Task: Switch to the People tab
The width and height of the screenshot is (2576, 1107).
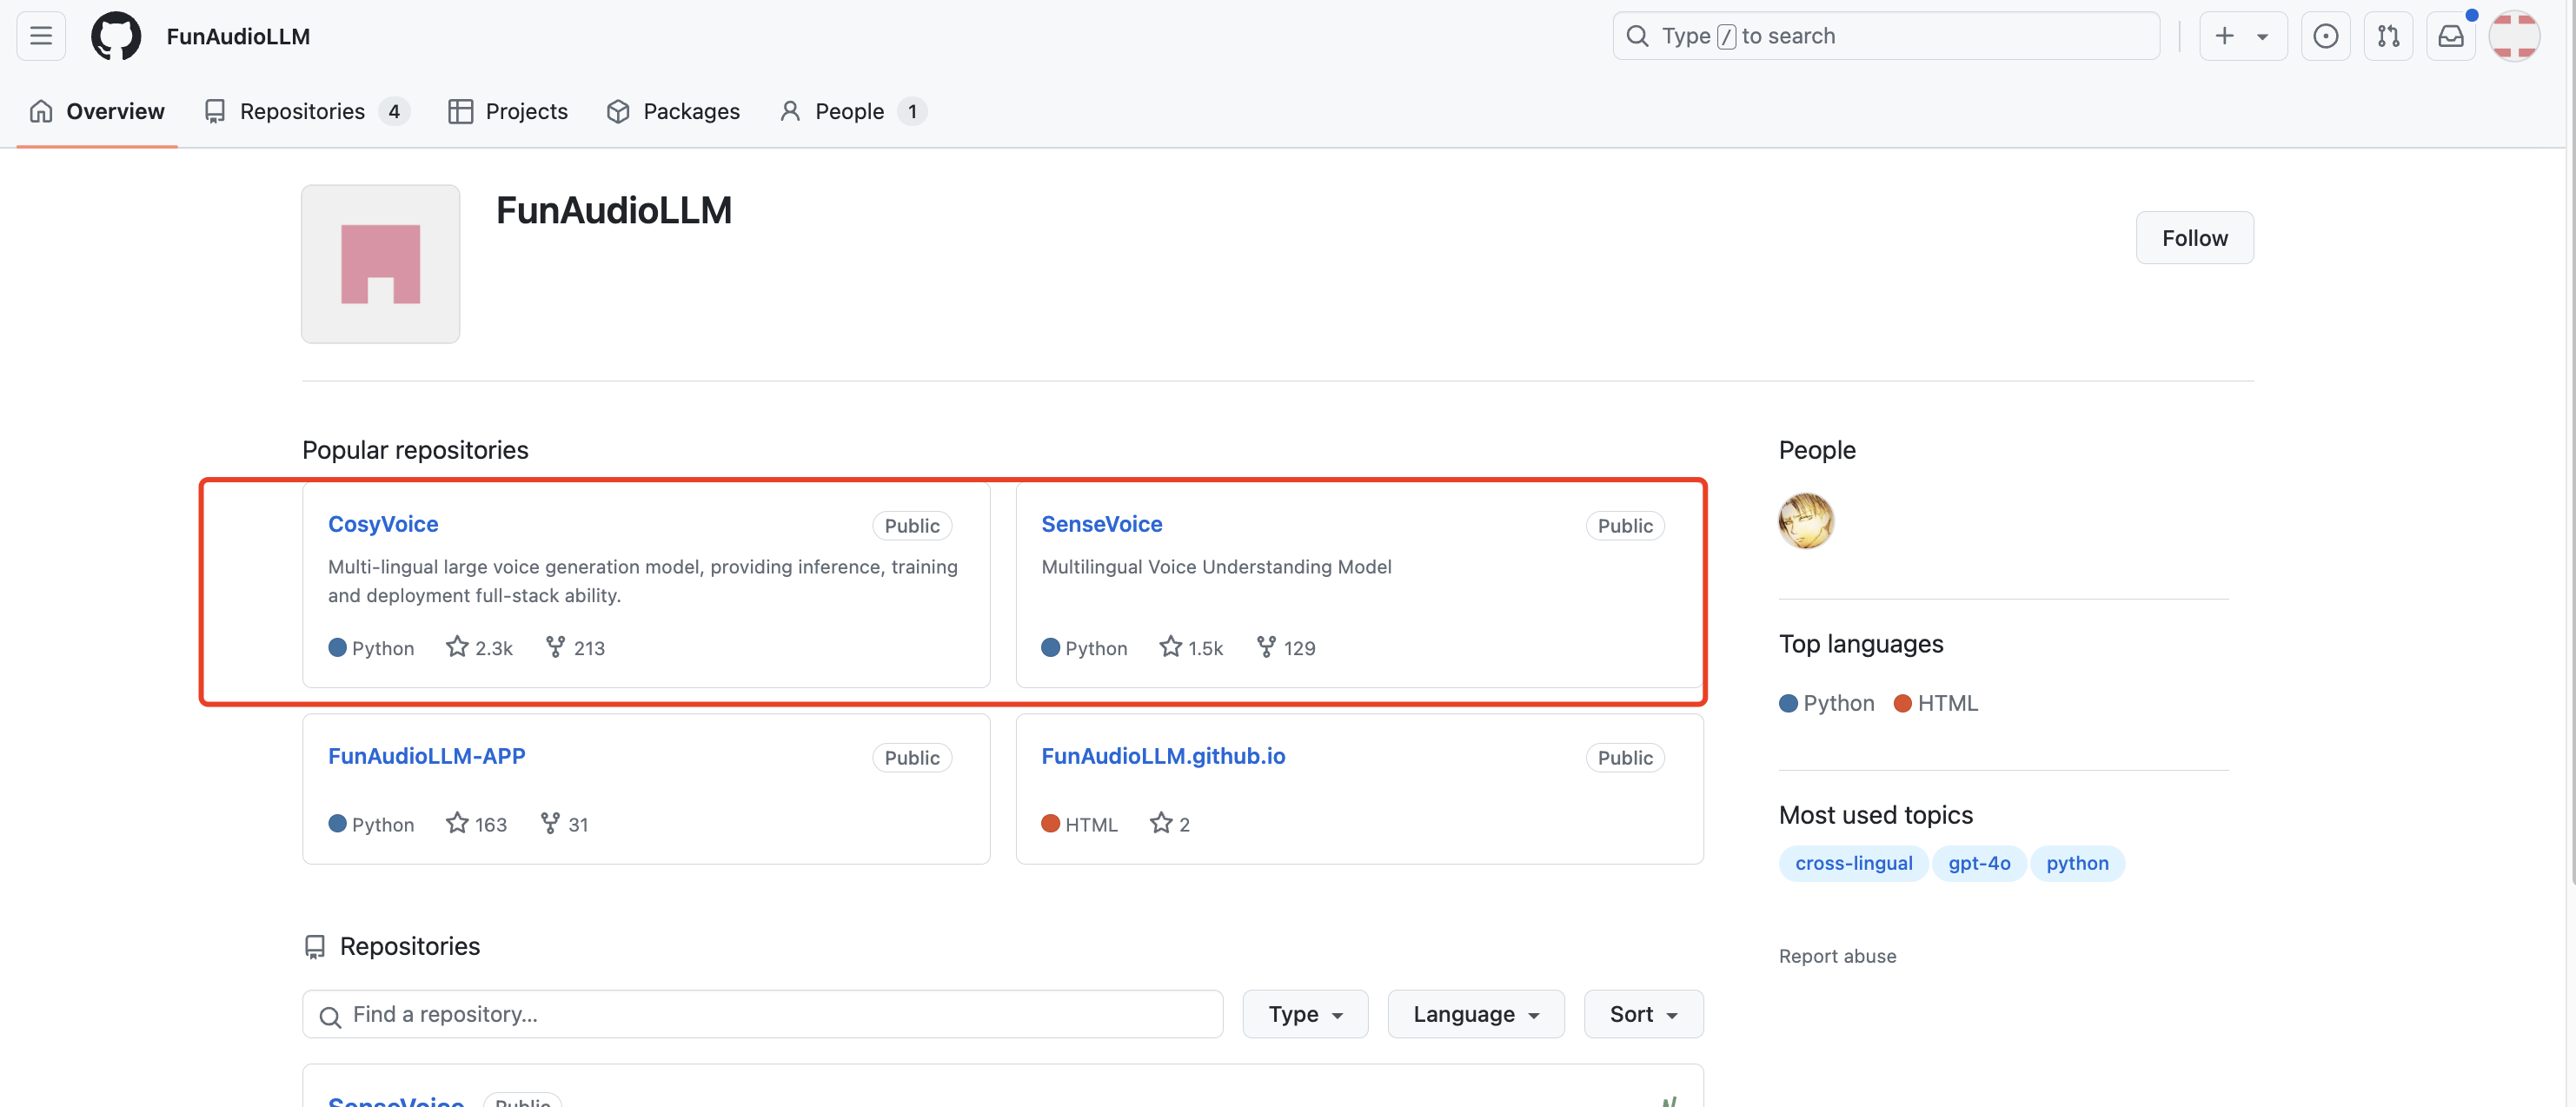Action: click(x=853, y=111)
